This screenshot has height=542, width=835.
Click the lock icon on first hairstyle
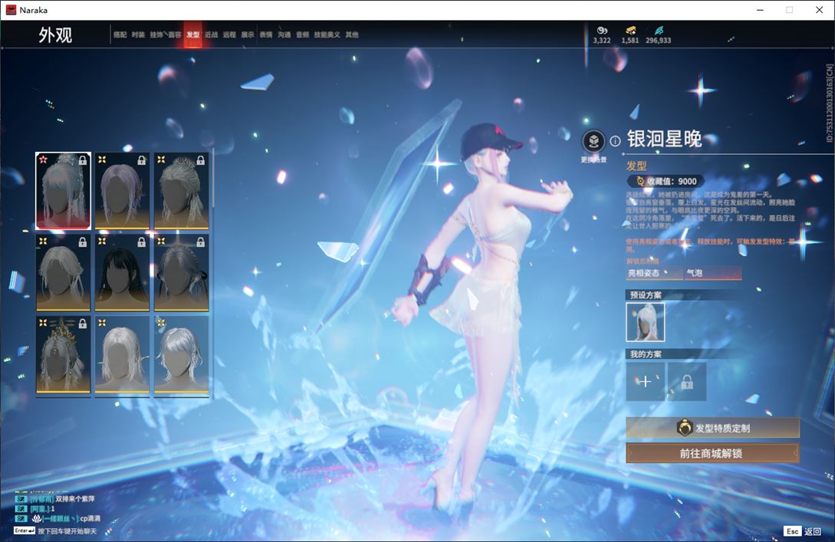pos(83,159)
